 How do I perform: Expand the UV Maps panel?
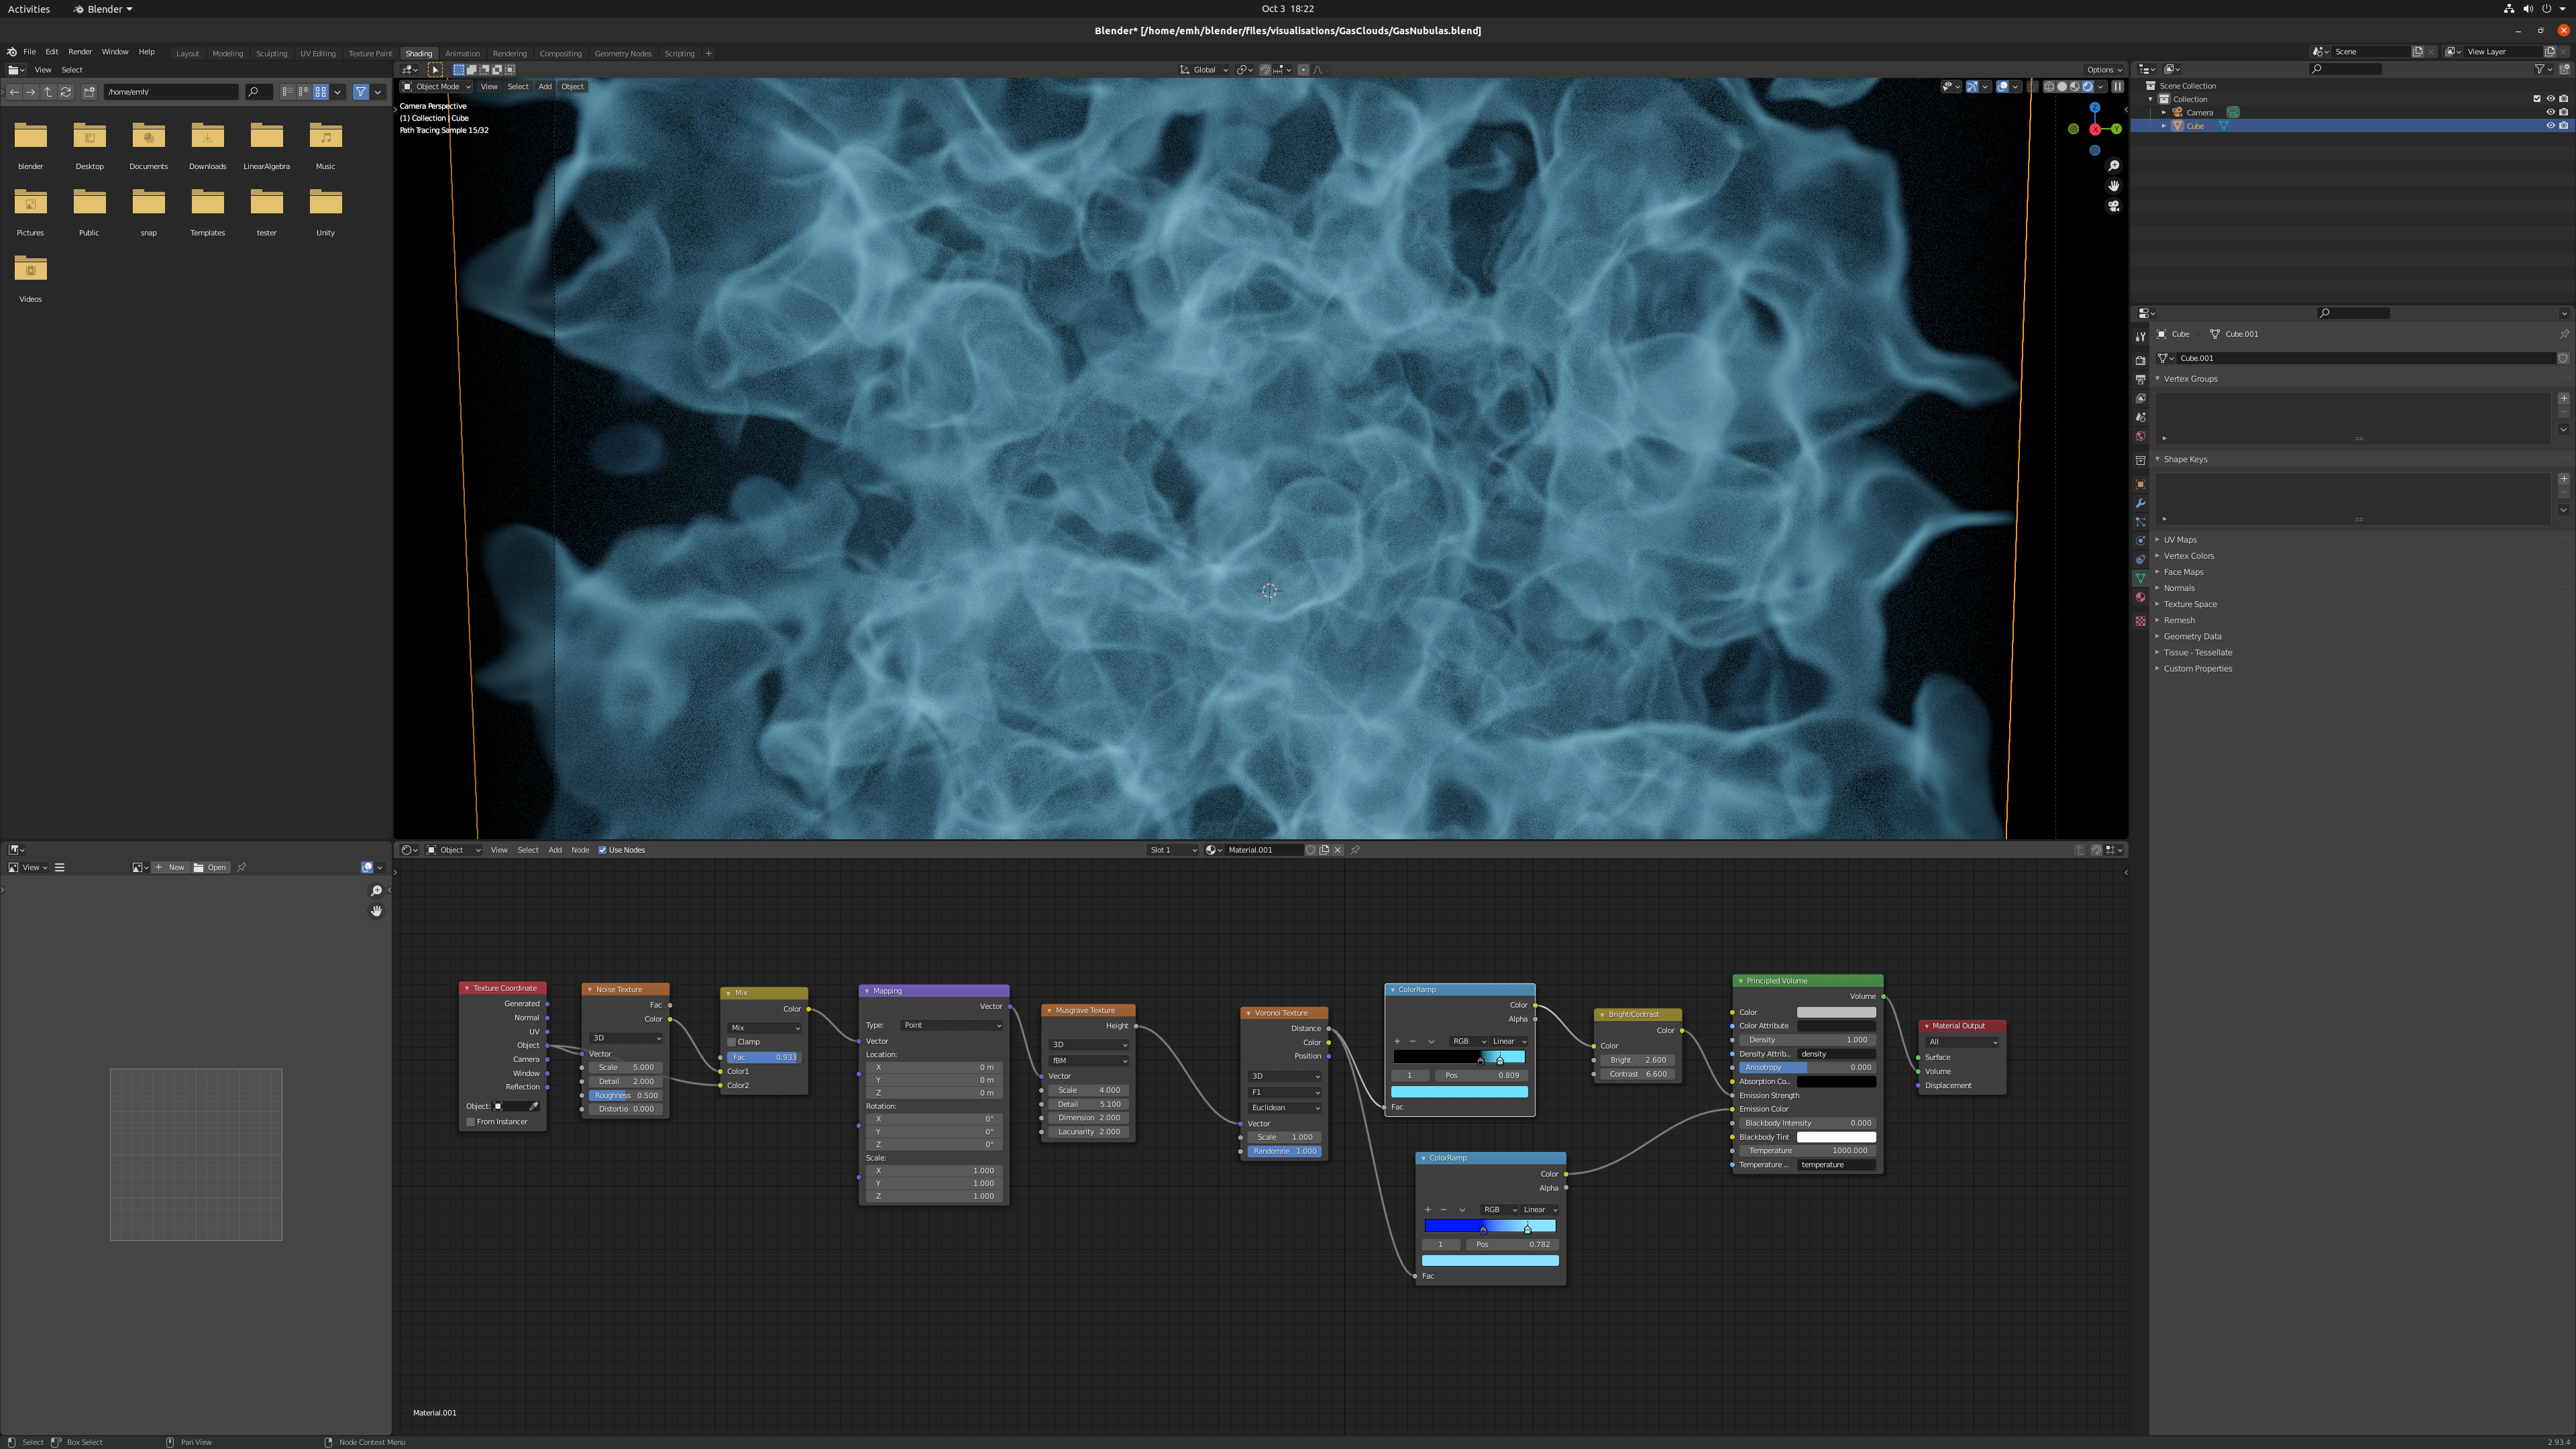[2180, 540]
